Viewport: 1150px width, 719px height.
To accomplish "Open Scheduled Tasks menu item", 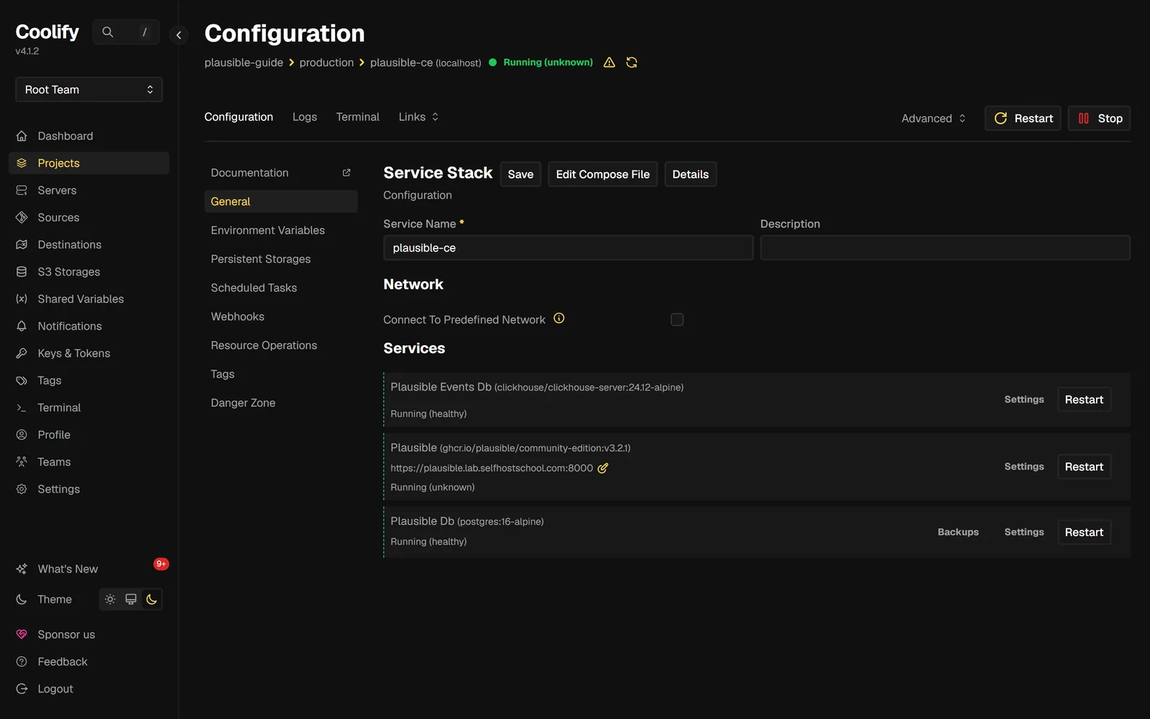I will click(281, 288).
